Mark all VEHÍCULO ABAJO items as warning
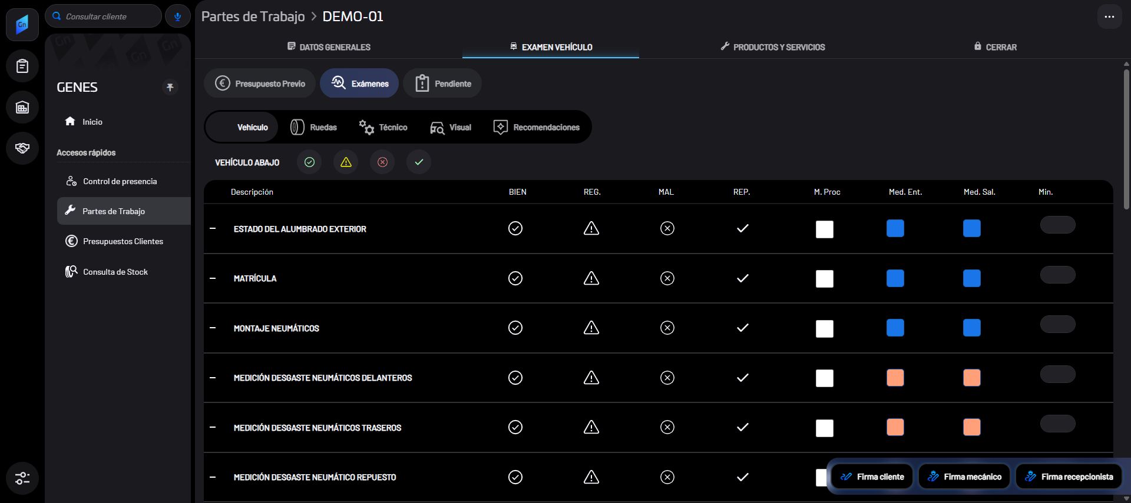 coord(346,162)
